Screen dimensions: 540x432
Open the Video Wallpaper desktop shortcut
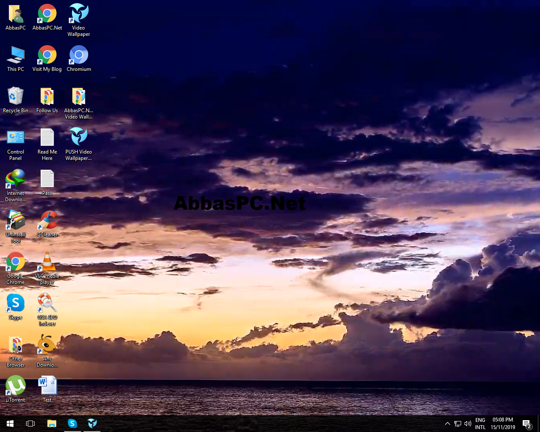click(x=78, y=20)
